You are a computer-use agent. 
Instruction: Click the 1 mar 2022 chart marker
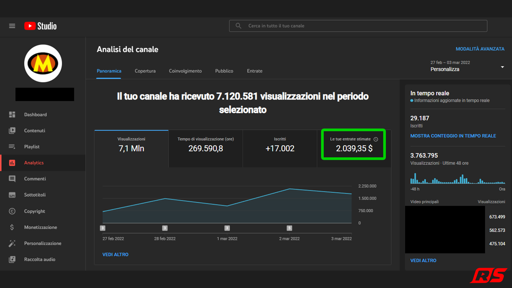227,228
